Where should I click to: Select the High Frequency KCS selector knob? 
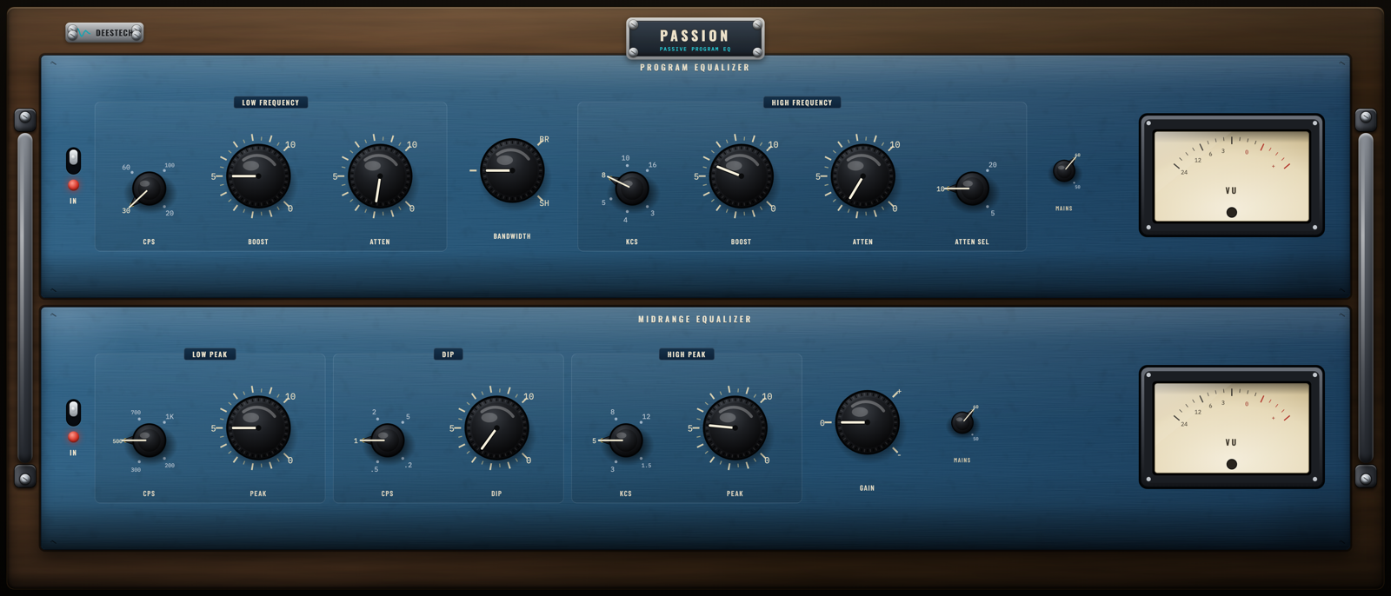pos(632,189)
